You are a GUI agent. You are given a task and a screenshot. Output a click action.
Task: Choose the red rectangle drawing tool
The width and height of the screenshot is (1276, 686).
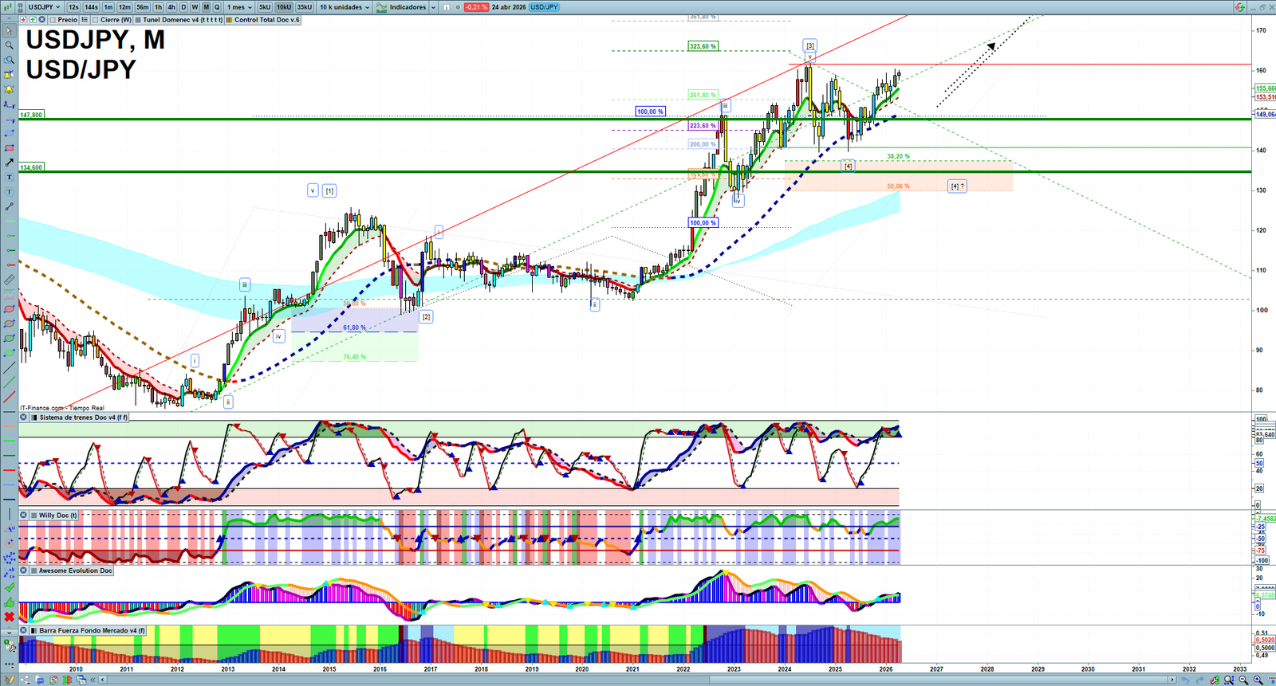(x=10, y=147)
